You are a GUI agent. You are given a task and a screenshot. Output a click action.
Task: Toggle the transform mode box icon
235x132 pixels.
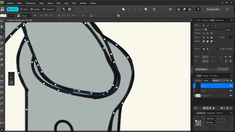click(x=91, y=16)
